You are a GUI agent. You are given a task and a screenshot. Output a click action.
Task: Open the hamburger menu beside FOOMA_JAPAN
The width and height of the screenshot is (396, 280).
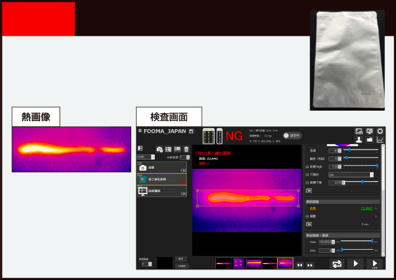pos(140,131)
